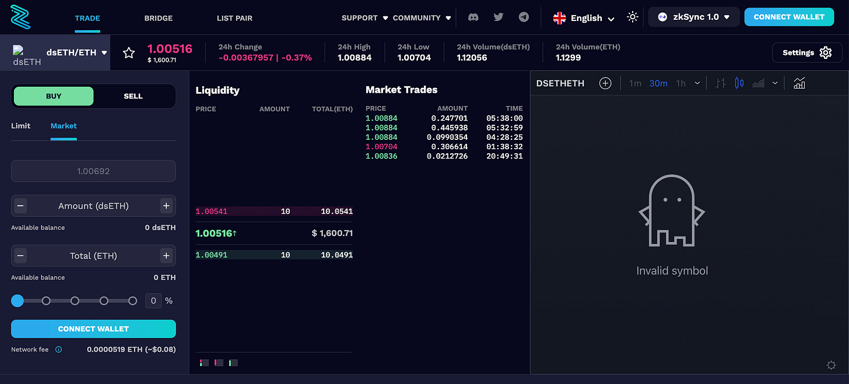Set the percentage slider to the 100% stop
The height and width of the screenshot is (384, 849).
pos(132,301)
